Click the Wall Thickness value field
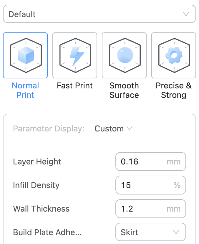 (x=141, y=209)
